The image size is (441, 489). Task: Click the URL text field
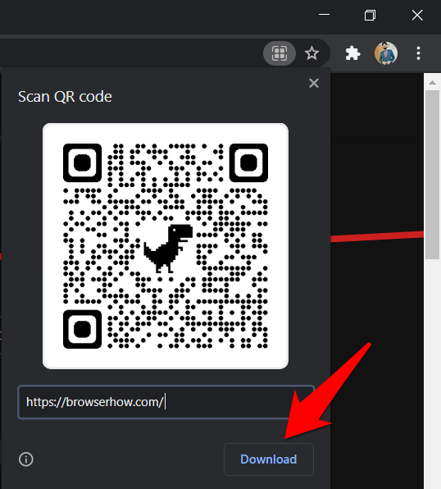(x=166, y=402)
